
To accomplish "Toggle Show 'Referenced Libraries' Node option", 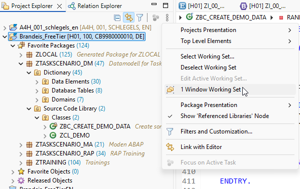I will click(x=230, y=116).
